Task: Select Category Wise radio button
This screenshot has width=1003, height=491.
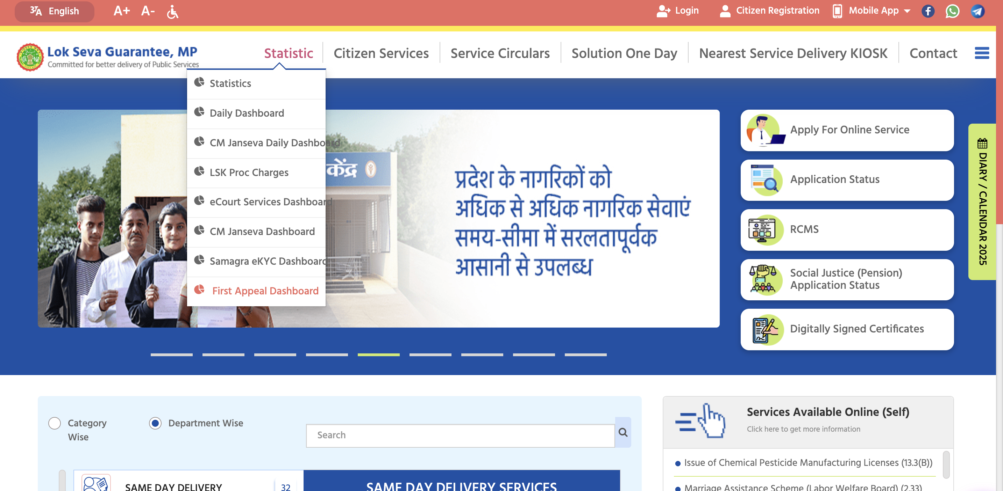Action: coord(55,423)
